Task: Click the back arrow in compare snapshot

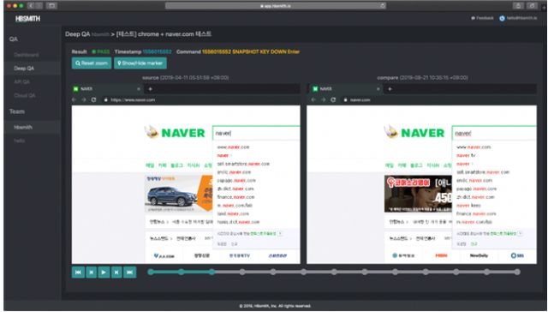Action: pos(313,100)
